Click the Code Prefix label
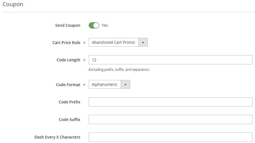Screen dimensions: 255x143 tap(69, 102)
